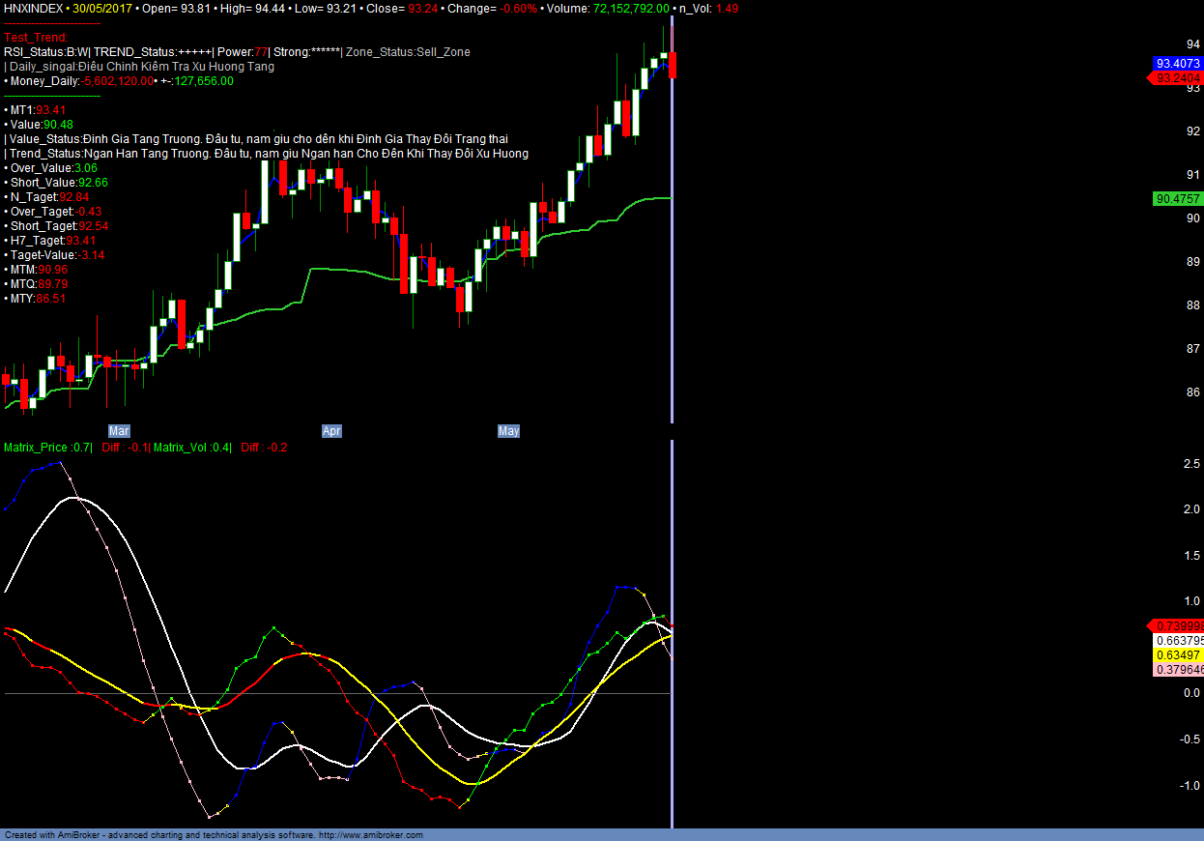Click the 2.5 axis label in indicator pane
This screenshot has width=1204, height=841.
pyautogui.click(x=1191, y=464)
